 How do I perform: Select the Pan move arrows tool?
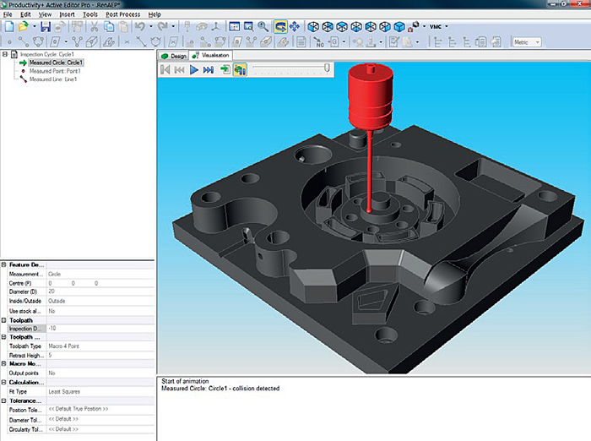[295, 26]
